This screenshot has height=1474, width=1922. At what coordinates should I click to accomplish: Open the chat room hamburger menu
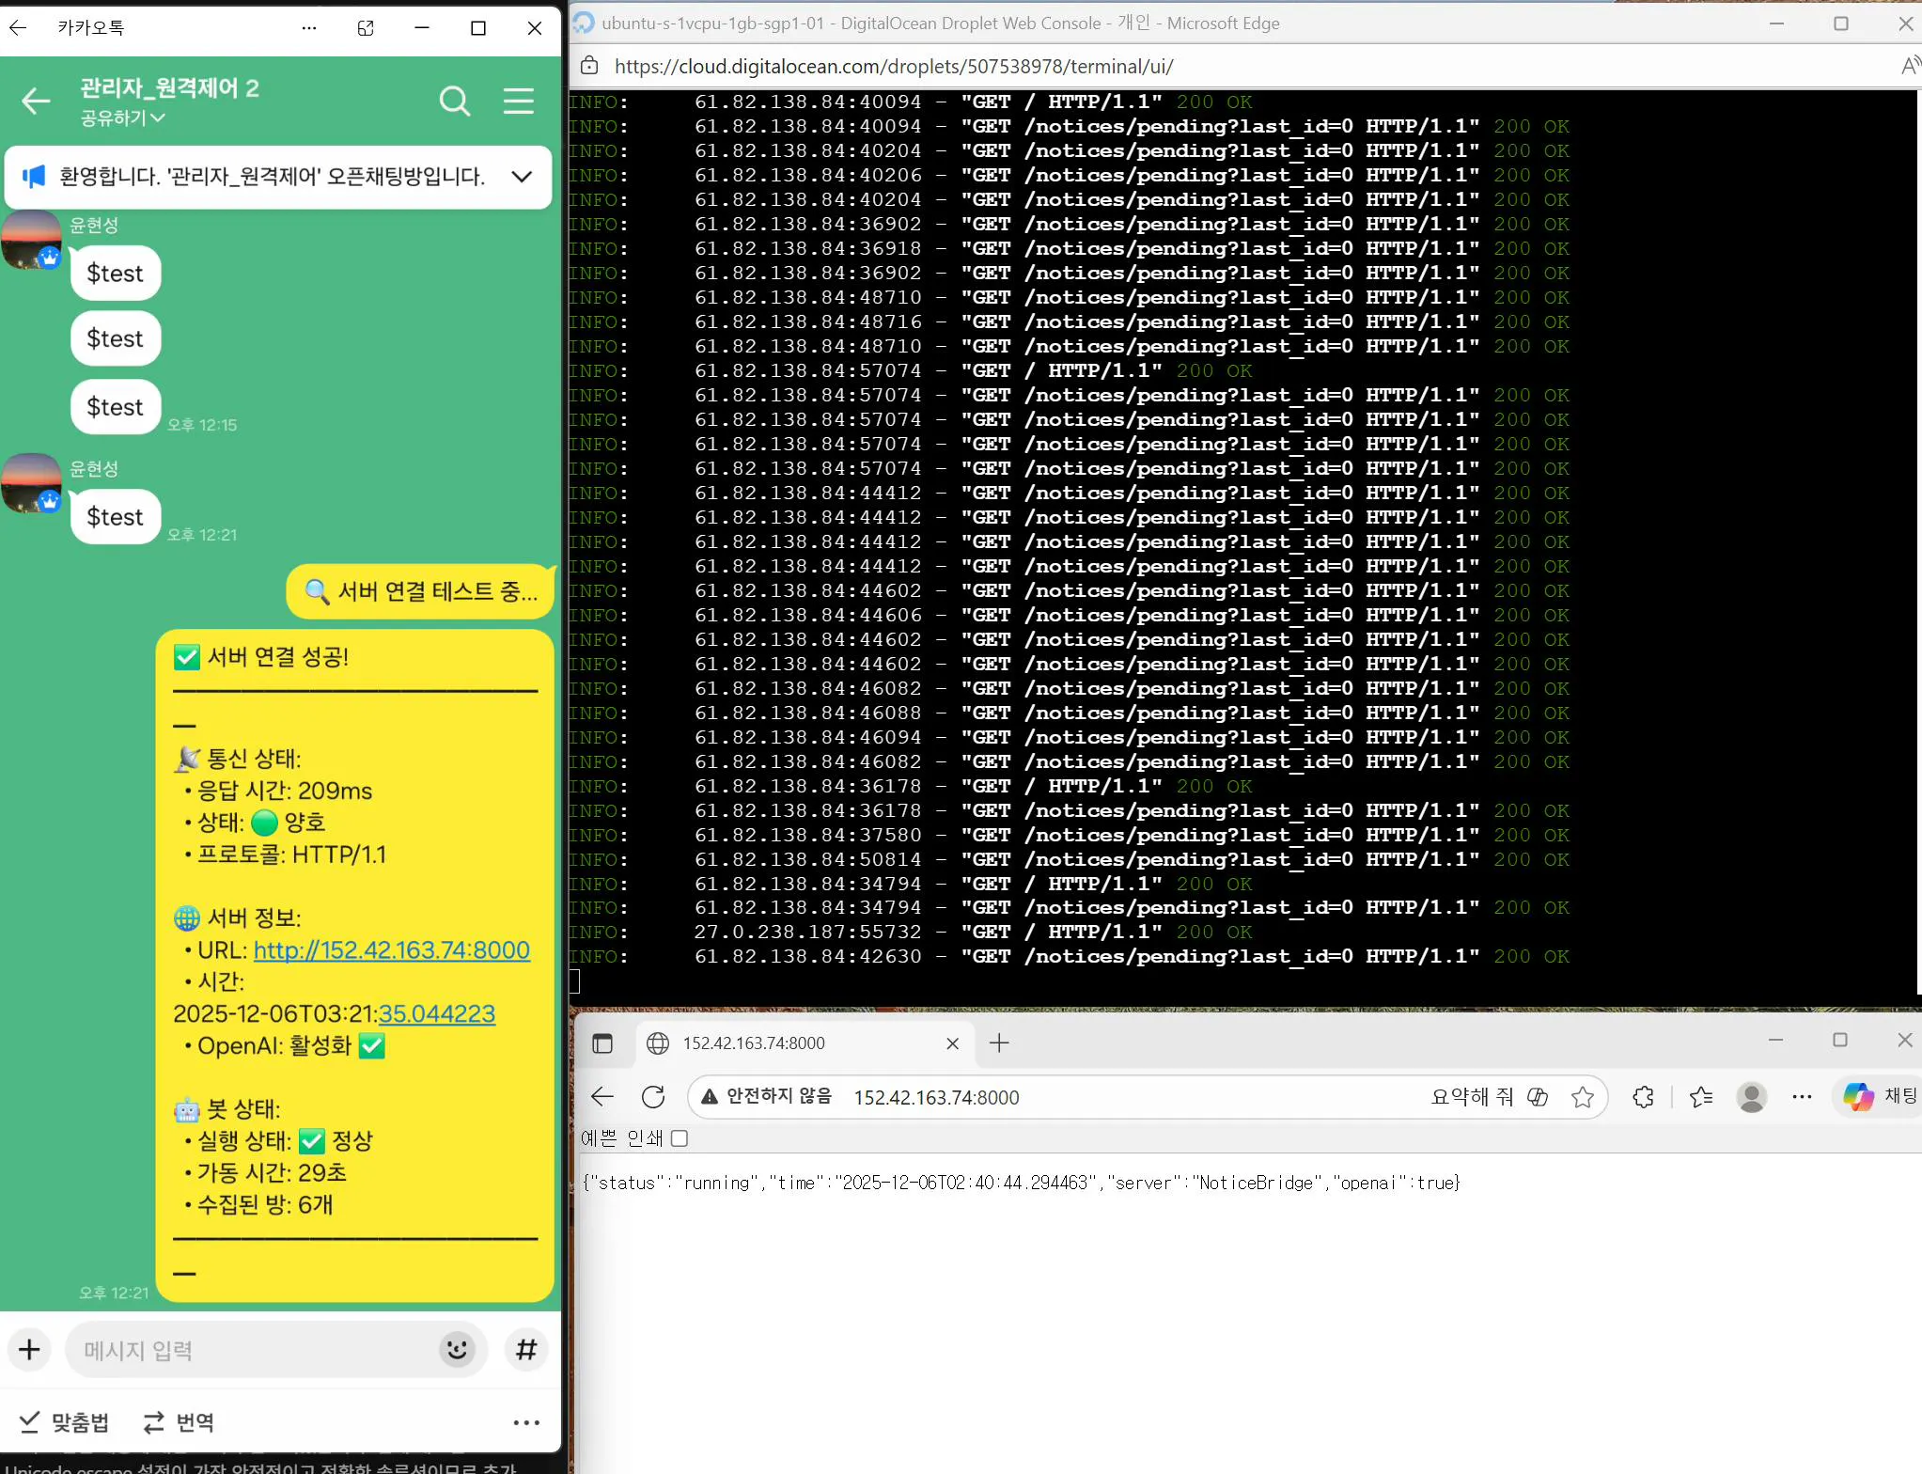pos(518,101)
